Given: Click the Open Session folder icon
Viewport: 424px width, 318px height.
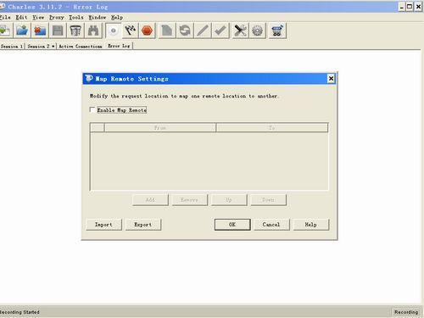Looking at the screenshot, I should click(x=22, y=31).
